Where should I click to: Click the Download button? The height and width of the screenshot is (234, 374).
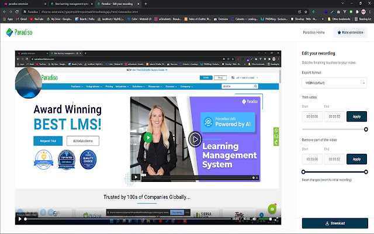pos(335,223)
